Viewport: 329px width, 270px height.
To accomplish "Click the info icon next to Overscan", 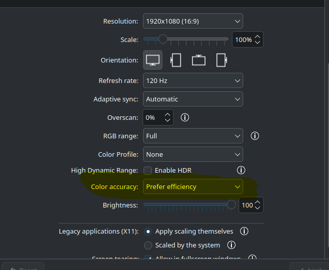I will point(185,117).
